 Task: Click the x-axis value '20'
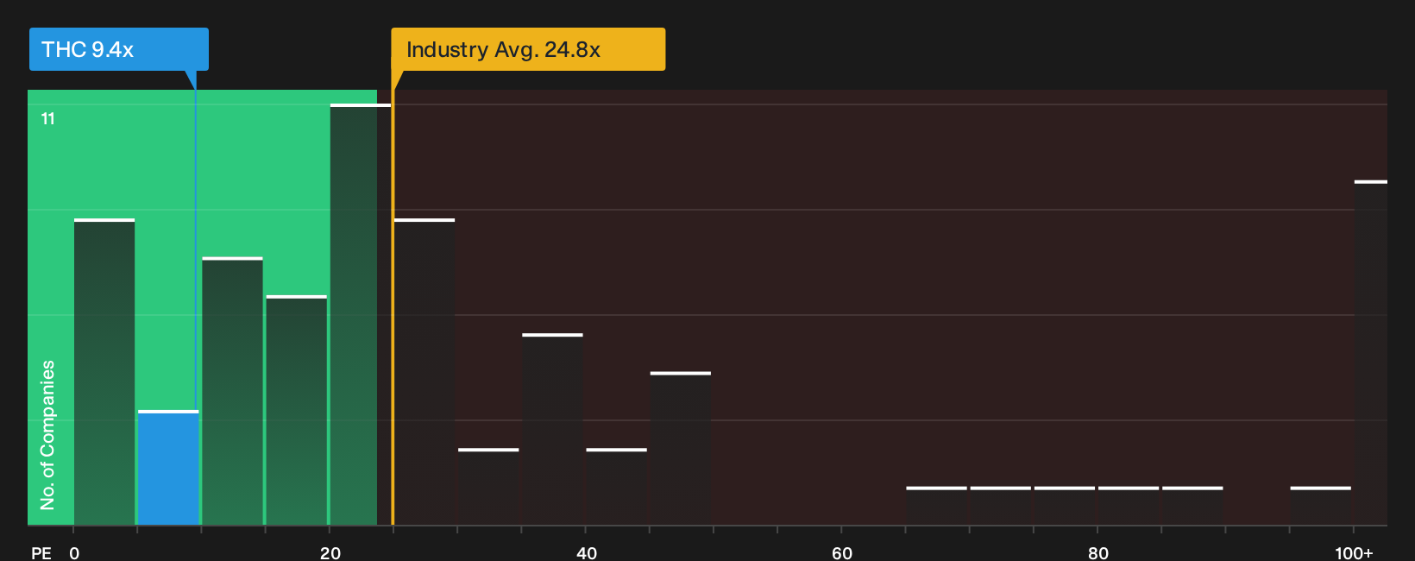tap(330, 552)
